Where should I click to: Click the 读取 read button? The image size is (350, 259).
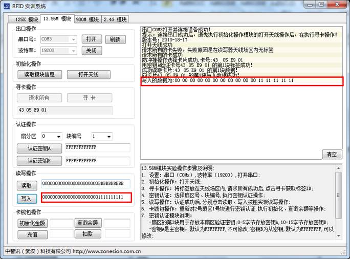coord(27,185)
